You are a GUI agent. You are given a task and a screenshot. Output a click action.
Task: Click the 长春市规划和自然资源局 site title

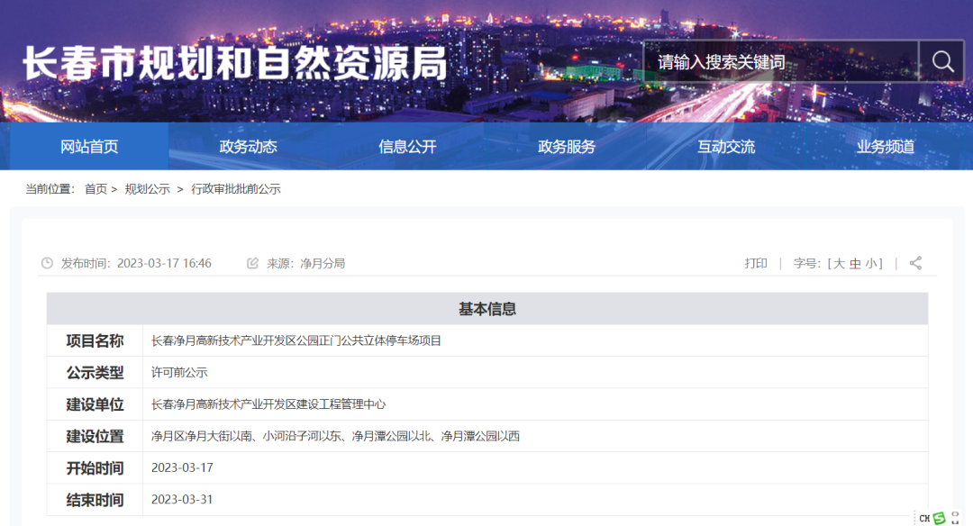point(234,63)
